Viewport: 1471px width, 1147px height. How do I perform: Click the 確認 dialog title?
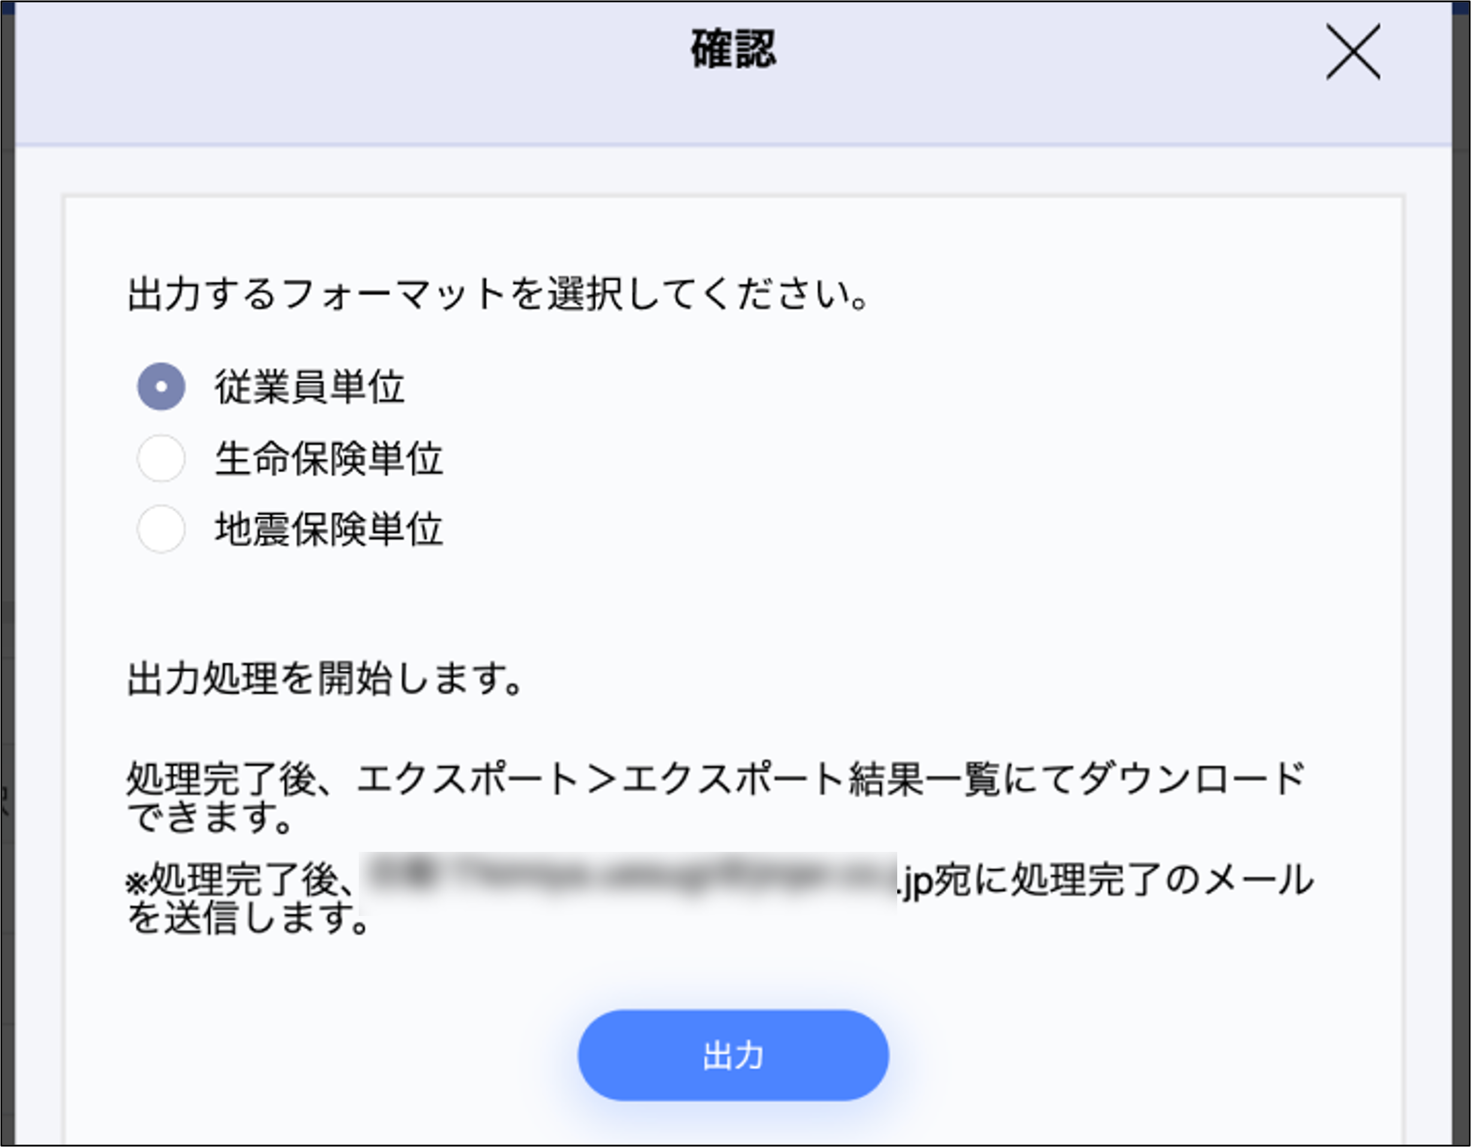click(x=734, y=50)
